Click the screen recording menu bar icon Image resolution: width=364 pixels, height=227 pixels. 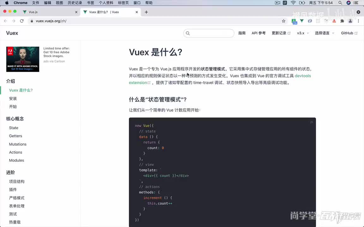point(277,3)
